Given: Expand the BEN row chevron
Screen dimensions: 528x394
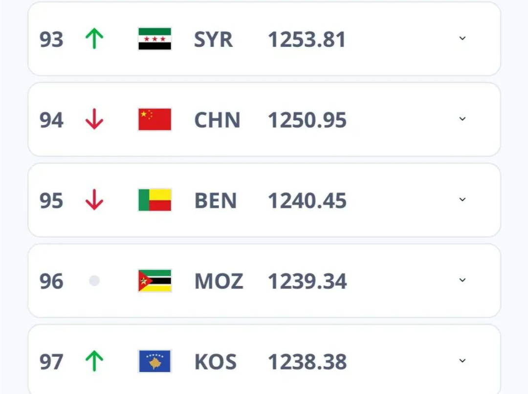Looking at the screenshot, I should pos(462,199).
